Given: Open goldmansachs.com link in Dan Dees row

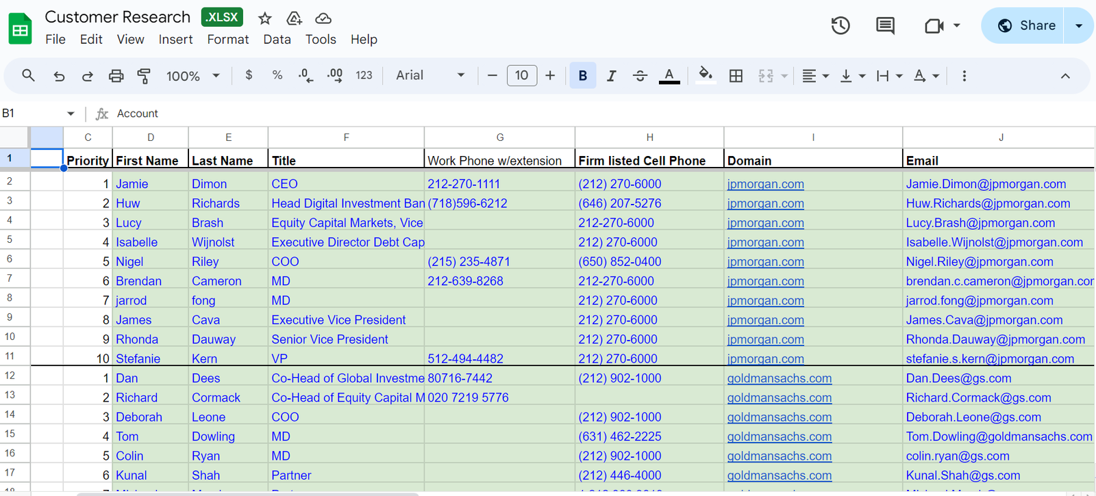Looking at the screenshot, I should pos(780,378).
